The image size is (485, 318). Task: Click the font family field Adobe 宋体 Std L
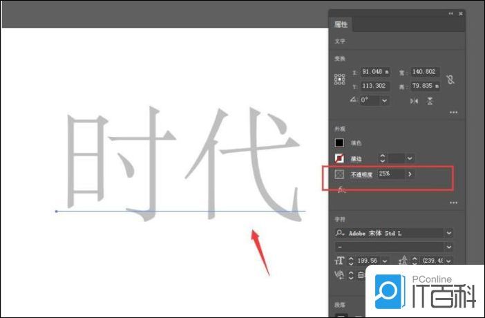390,233
